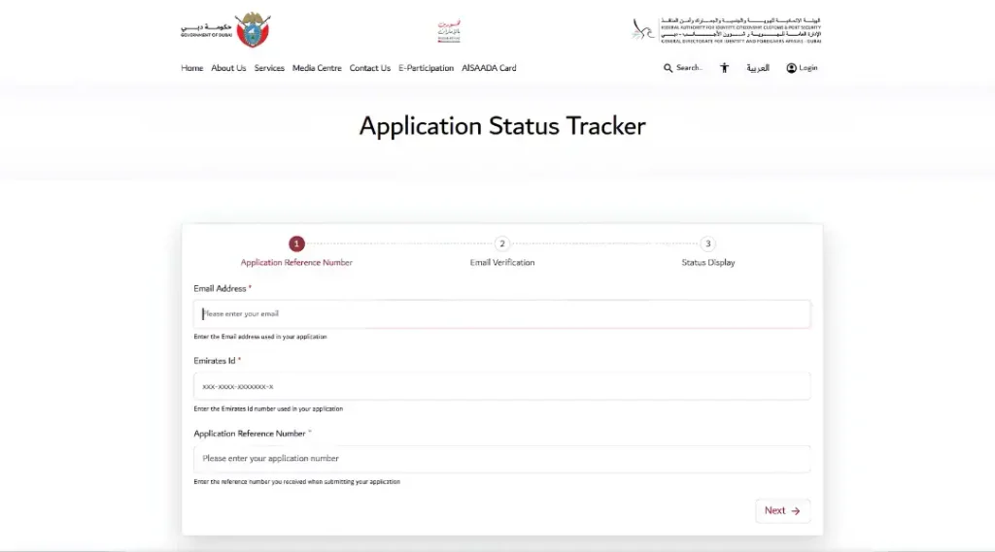Go to the Home menu item
Viewport: 995px width, 552px height.
[x=191, y=68]
